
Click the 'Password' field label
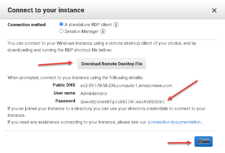pos(65,101)
